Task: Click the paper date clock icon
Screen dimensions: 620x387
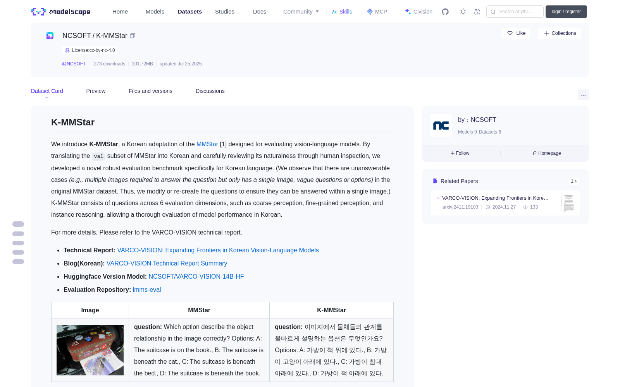Action: tap(488, 207)
